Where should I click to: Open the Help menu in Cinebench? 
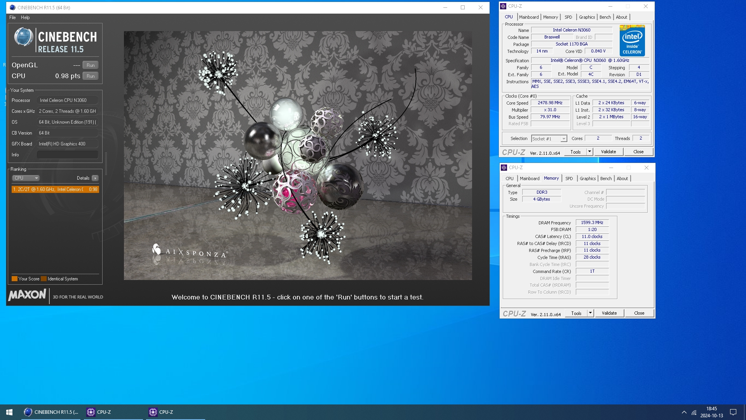tap(25, 17)
